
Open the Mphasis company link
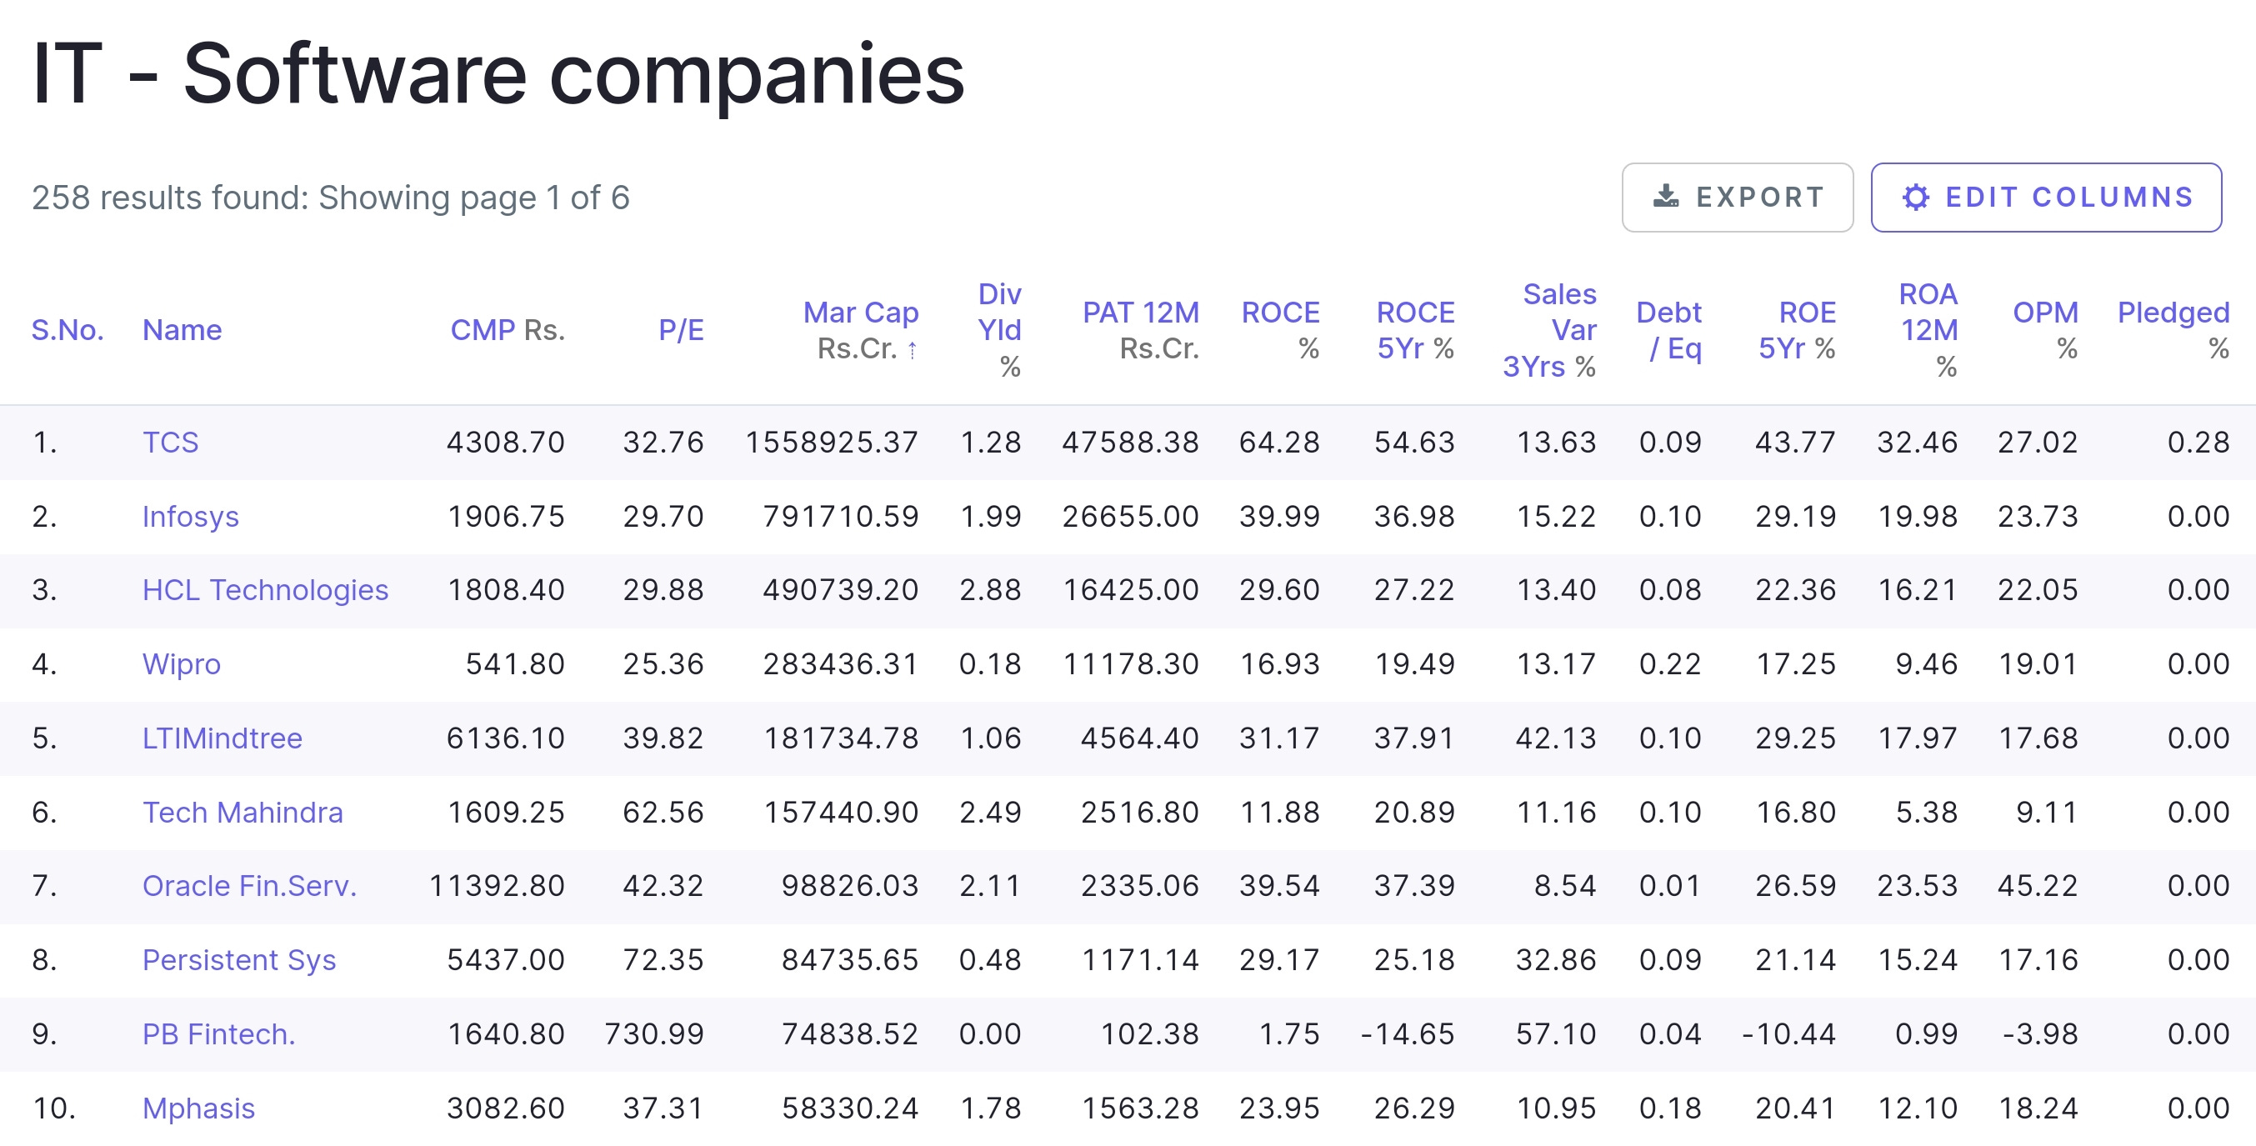tap(199, 1108)
